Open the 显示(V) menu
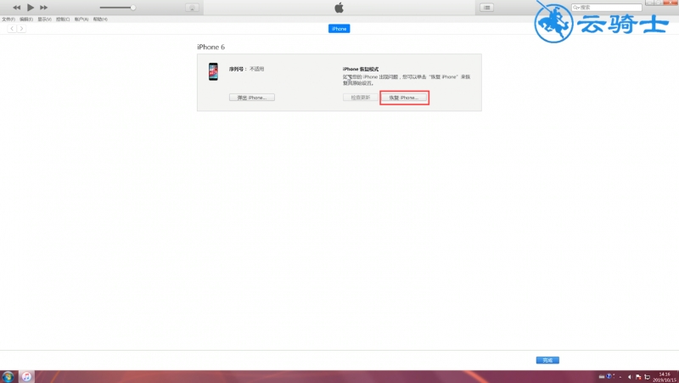The height and width of the screenshot is (383, 679). coord(44,20)
